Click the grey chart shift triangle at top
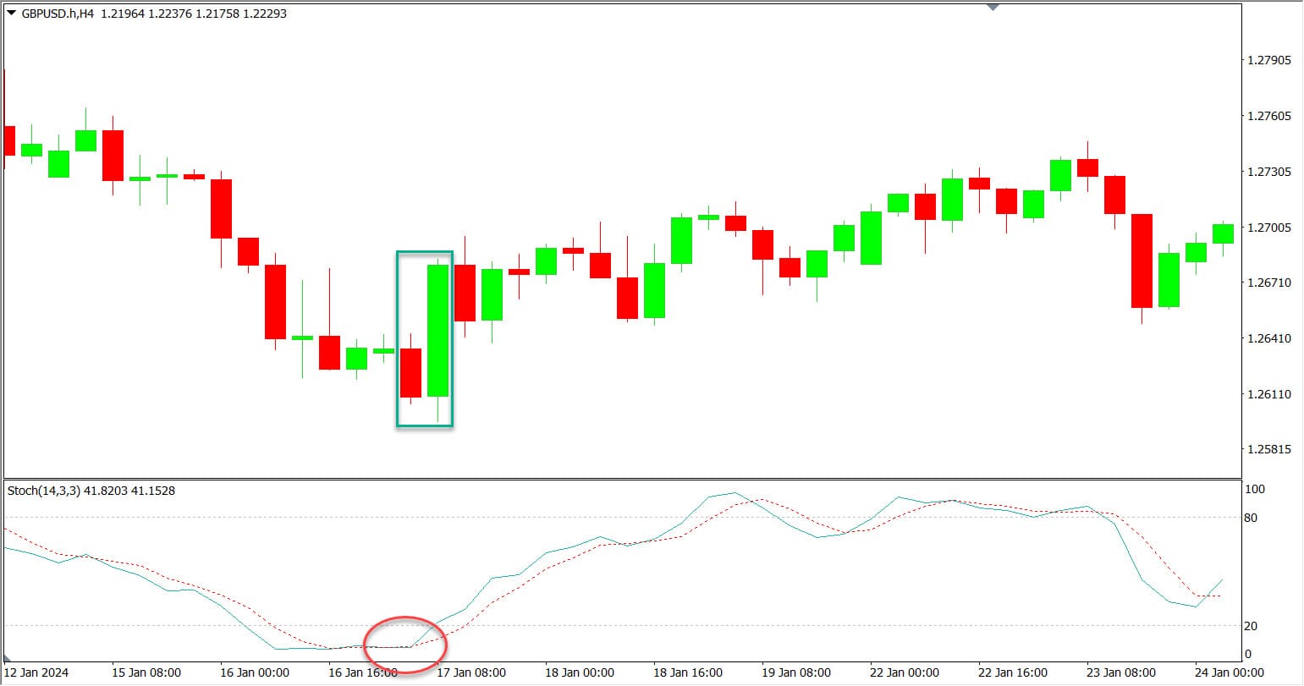The width and height of the screenshot is (1304, 686). (993, 7)
